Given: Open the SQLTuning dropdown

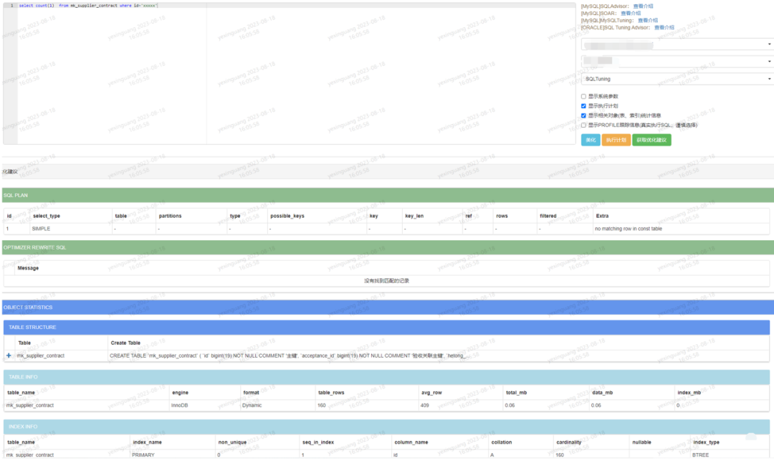Looking at the screenshot, I should [677, 79].
